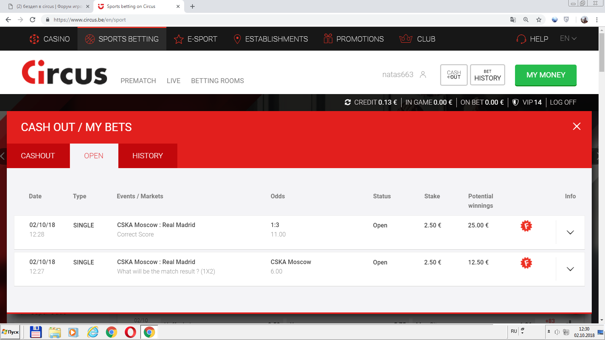This screenshot has height=340, width=605.
Task: Click the Circus logo
Action: click(x=64, y=72)
